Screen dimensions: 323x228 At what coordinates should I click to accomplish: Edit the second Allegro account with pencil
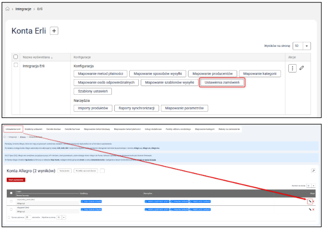click(310, 210)
